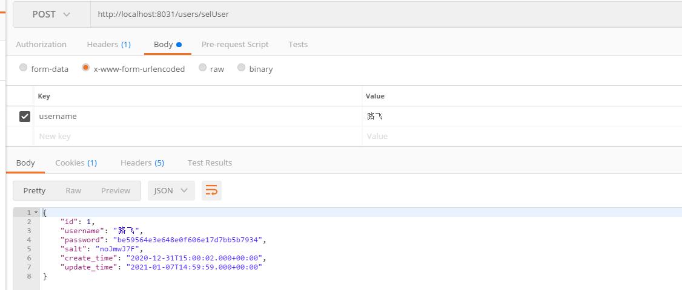Image resolution: width=682 pixels, height=290 pixels.
Task: Switch response view to Preview
Action: [x=116, y=190]
